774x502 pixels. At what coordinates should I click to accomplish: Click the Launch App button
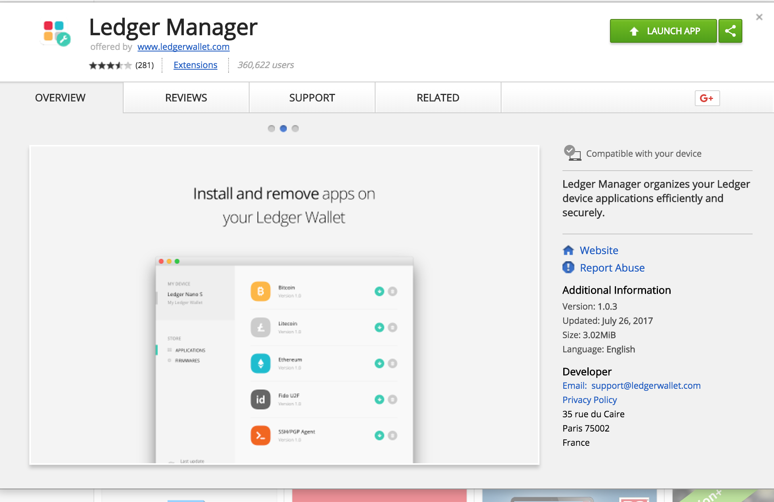[663, 31]
